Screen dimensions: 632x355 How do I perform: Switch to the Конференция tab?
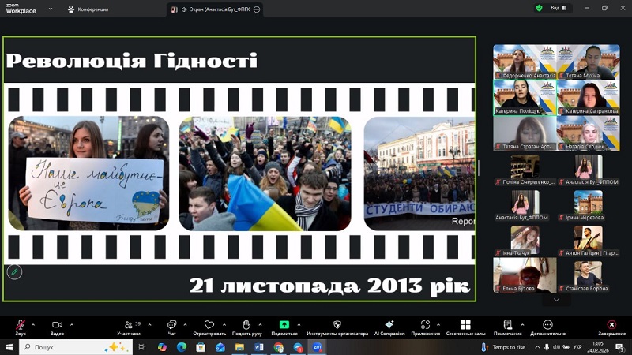88,9
